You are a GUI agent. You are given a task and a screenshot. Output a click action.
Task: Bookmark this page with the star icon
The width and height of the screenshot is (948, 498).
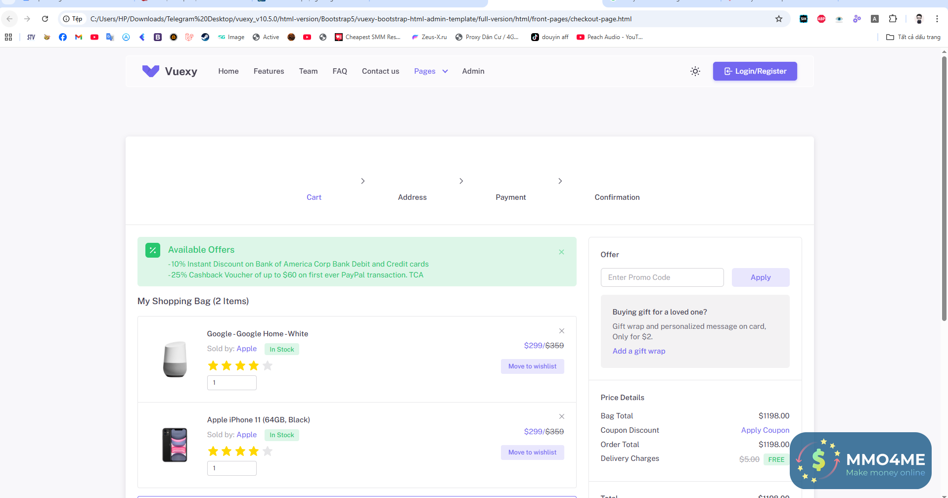[779, 19]
